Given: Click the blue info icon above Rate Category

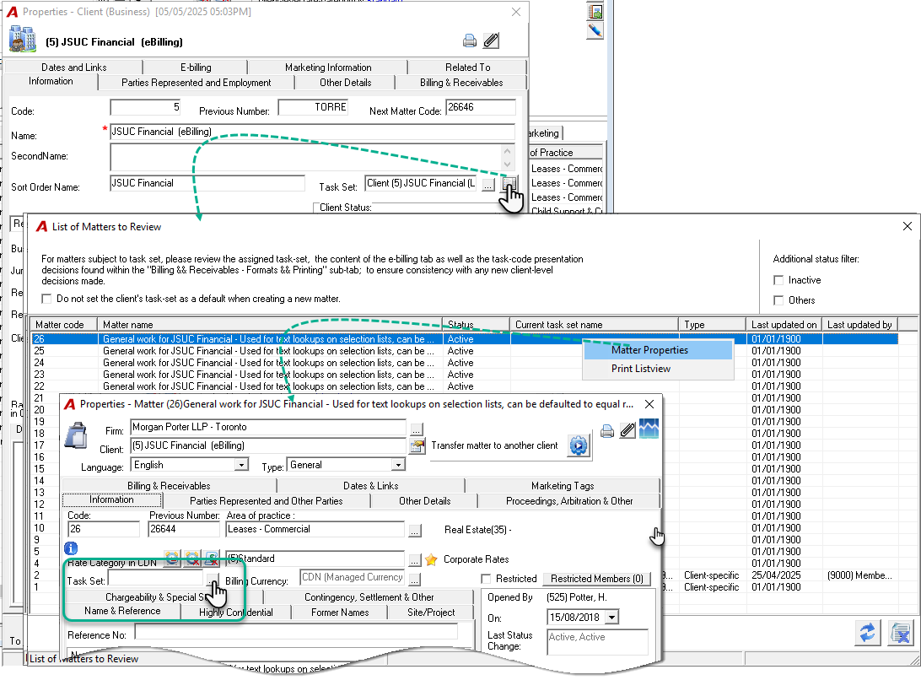Looking at the screenshot, I should [x=71, y=548].
